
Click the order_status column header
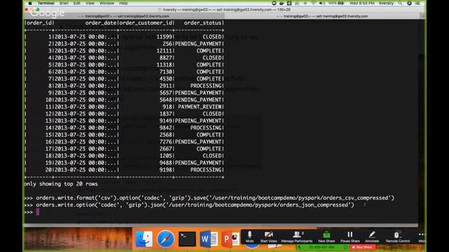tap(203, 23)
